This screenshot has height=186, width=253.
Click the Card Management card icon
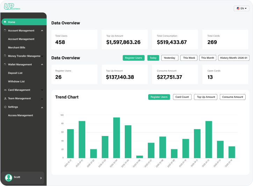pos(5,90)
